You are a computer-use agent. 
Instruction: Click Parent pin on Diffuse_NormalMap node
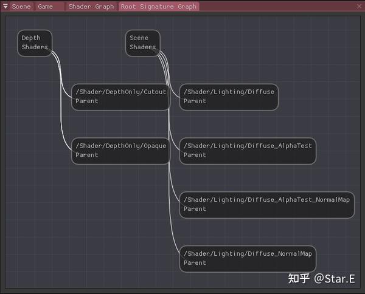click(x=195, y=263)
